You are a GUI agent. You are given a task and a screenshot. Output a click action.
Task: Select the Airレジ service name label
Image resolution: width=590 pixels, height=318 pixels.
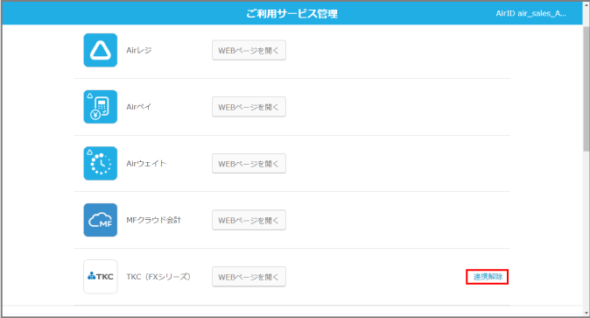(x=139, y=50)
